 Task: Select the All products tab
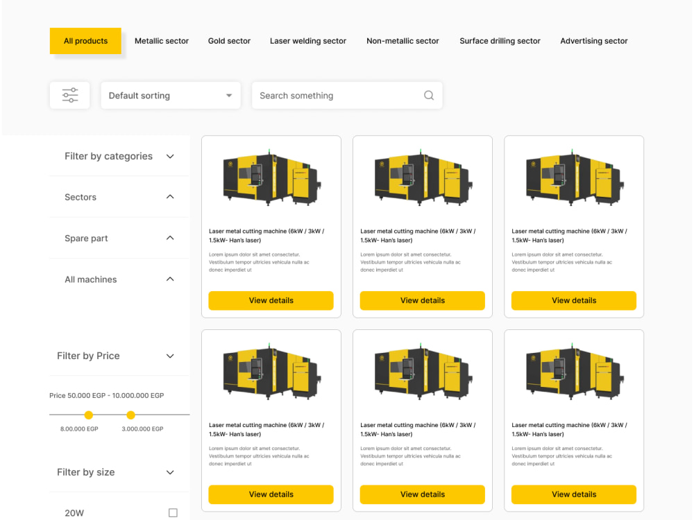click(x=85, y=41)
